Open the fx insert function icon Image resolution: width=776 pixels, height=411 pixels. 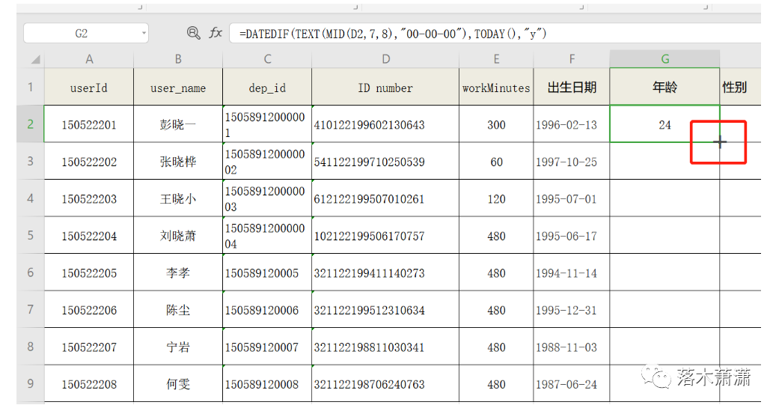[216, 33]
